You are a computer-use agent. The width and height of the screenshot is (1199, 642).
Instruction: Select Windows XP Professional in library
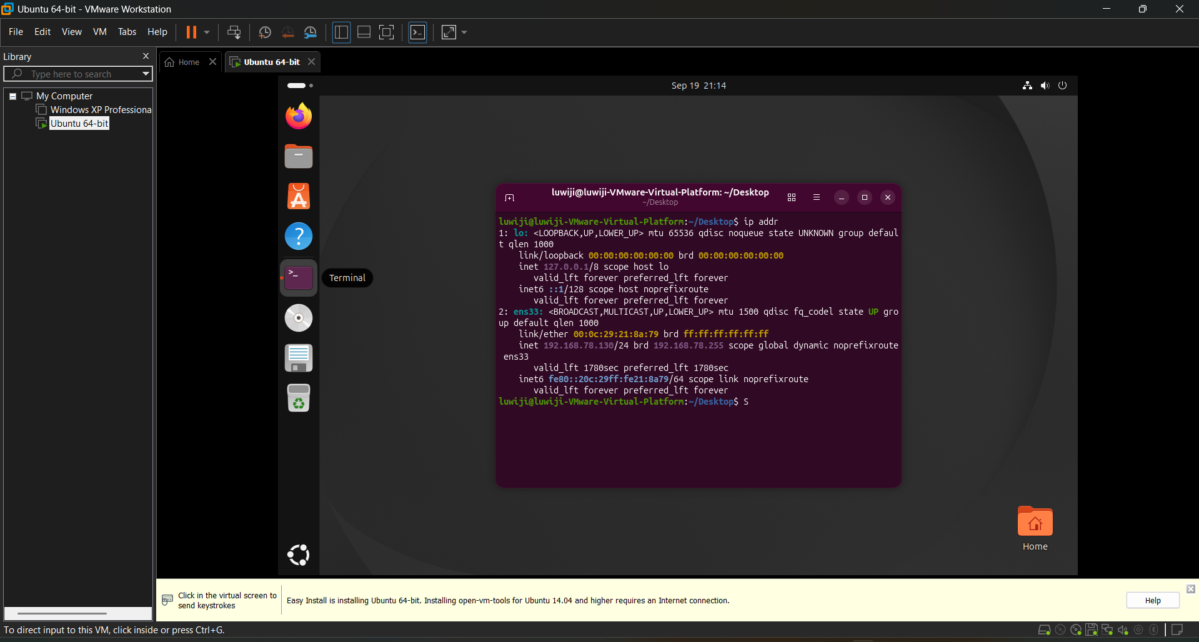click(x=95, y=110)
